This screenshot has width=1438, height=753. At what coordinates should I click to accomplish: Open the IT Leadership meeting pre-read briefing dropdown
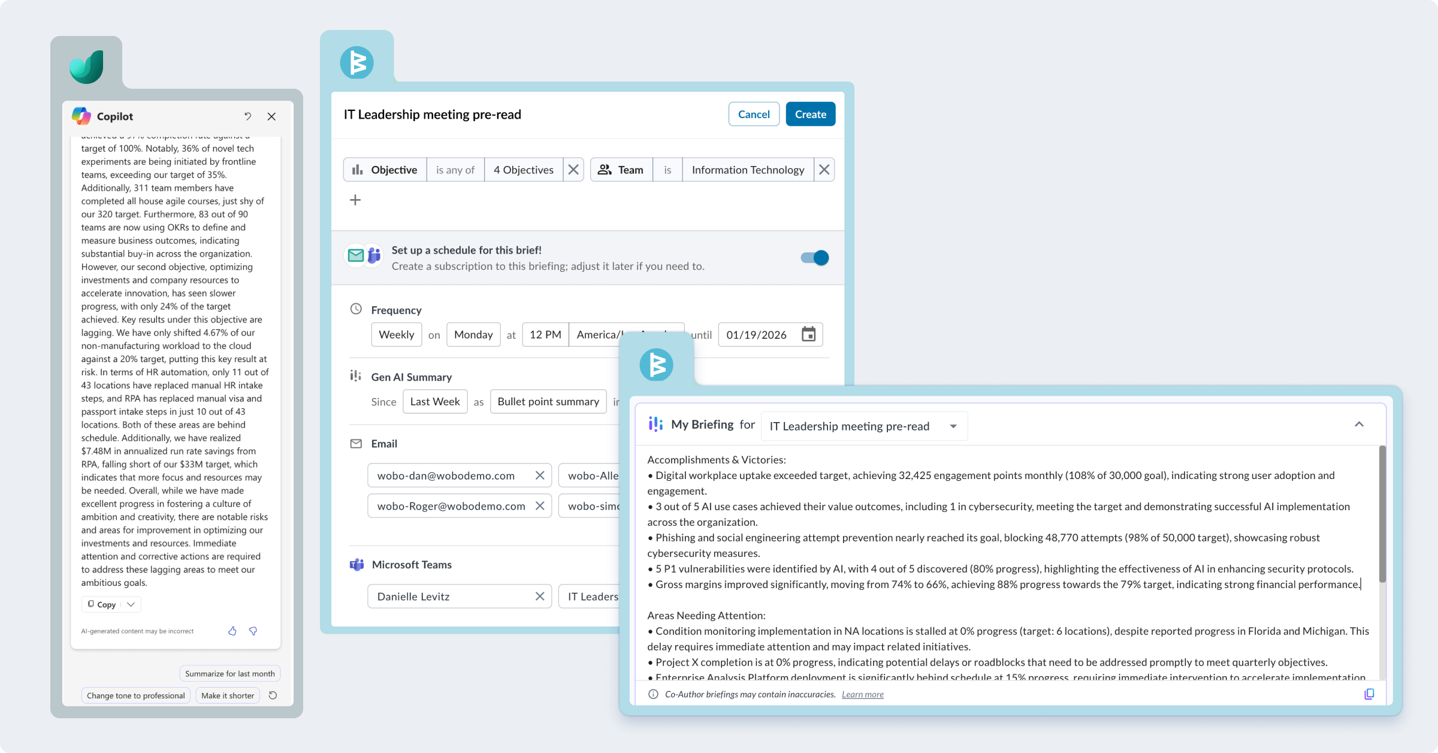point(864,426)
